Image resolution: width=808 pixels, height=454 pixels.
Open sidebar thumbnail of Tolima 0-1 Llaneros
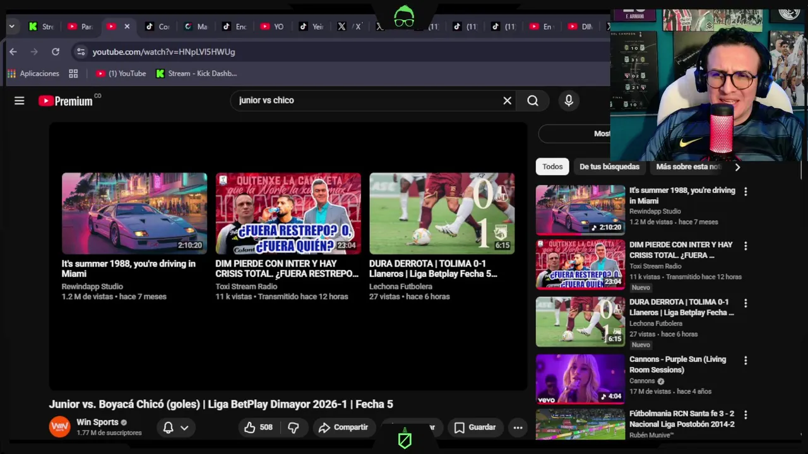tap(580, 322)
